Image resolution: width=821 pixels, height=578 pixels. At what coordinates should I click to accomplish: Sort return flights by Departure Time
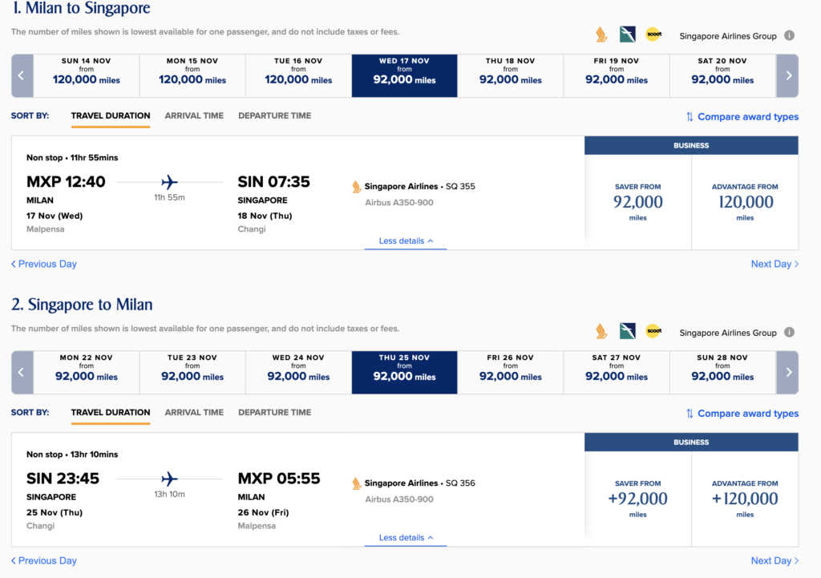274,412
